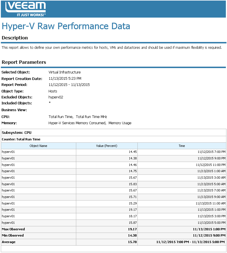Click the Max Observed row label
The height and width of the screenshot is (253, 227).
pos(13,229)
